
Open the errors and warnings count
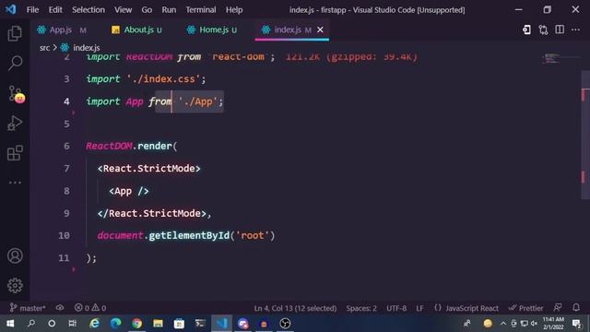click(x=90, y=308)
